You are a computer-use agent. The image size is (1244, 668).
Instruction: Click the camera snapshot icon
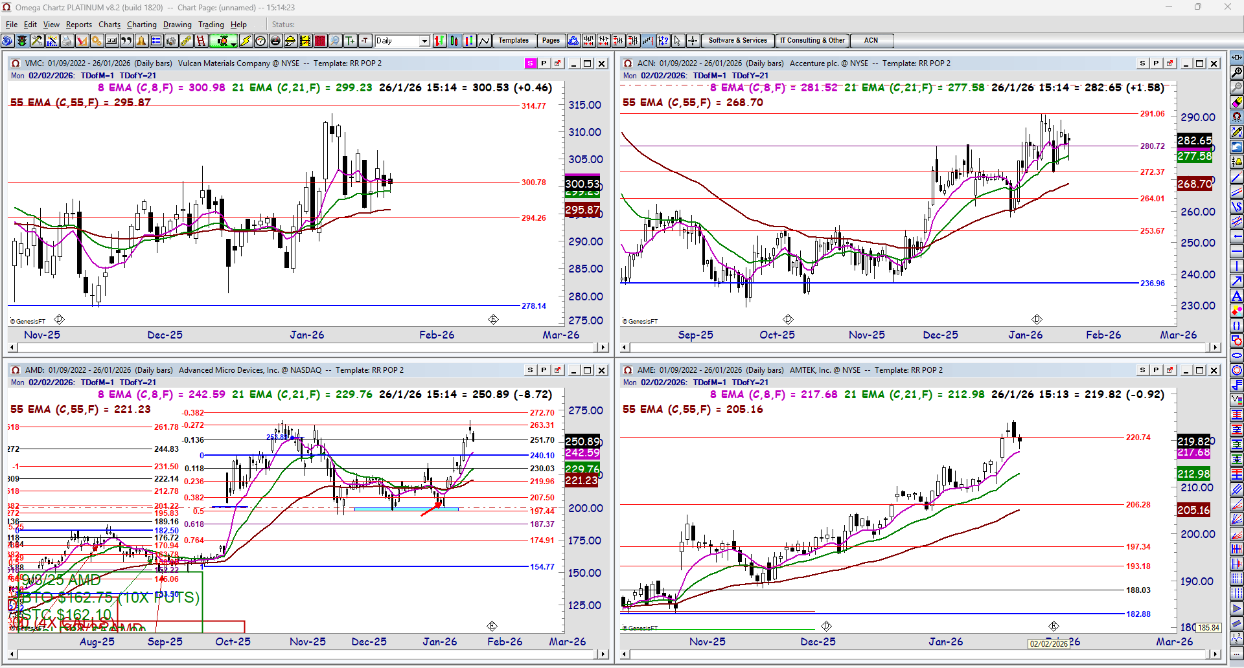tap(171, 41)
